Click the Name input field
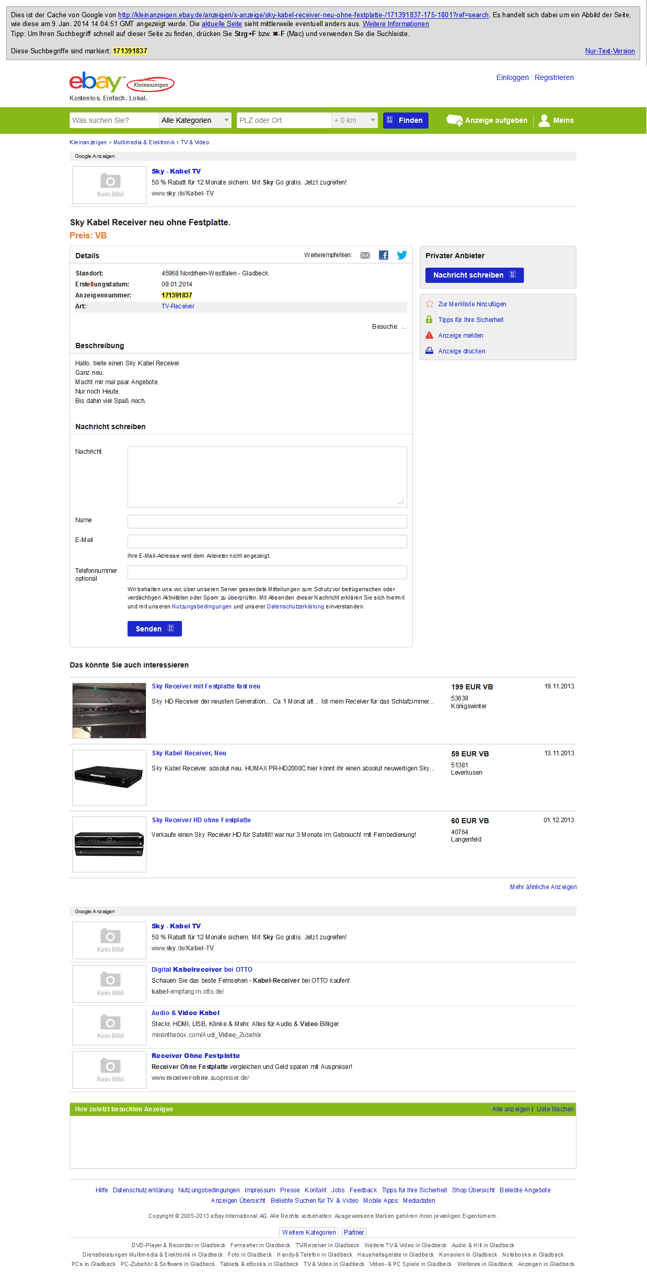This screenshot has width=647, height=1277. pos(267,521)
